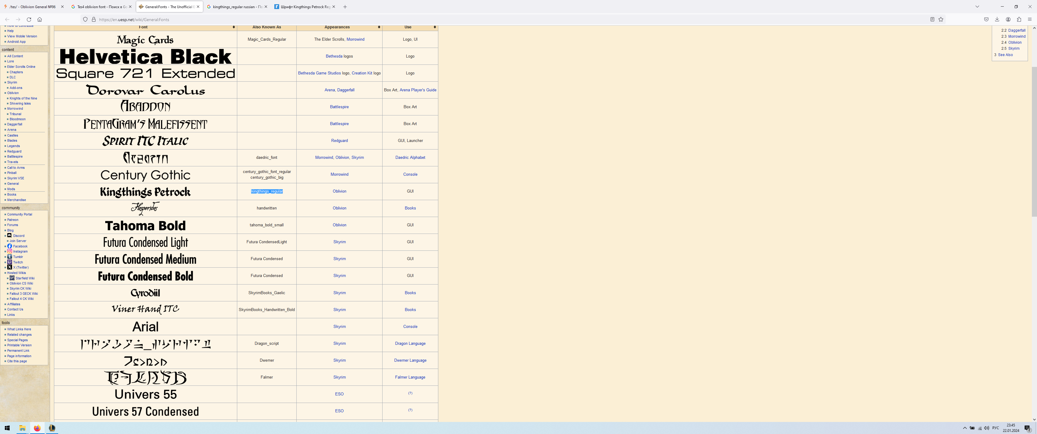
Task: Reload the current page
Action: [x=29, y=19]
